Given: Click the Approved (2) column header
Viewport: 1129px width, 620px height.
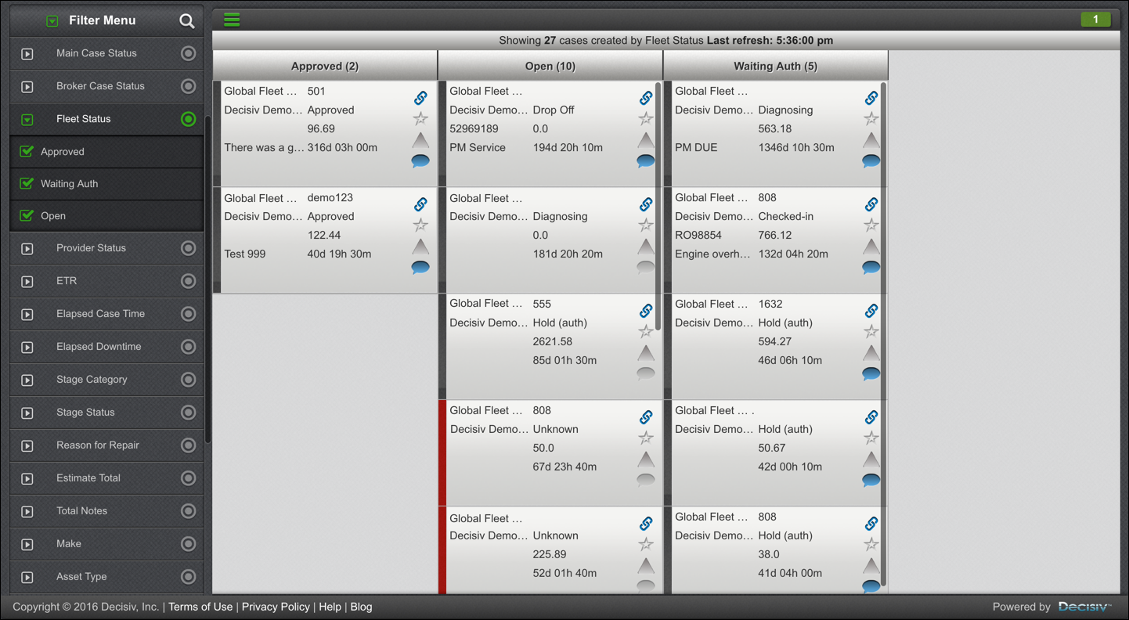Looking at the screenshot, I should tap(325, 66).
